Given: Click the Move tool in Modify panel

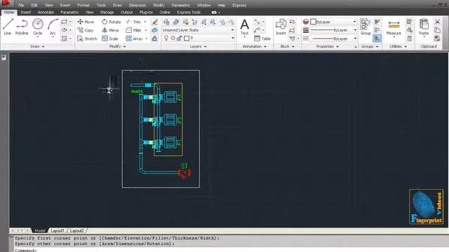Looking at the screenshot, I should (x=86, y=22).
